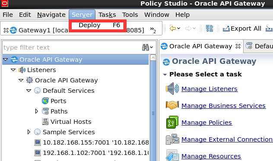
Task: Open the Window menu
Action: click(157, 15)
